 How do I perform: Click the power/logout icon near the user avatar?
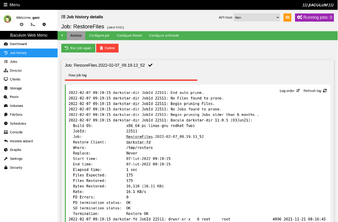(x=21, y=25)
